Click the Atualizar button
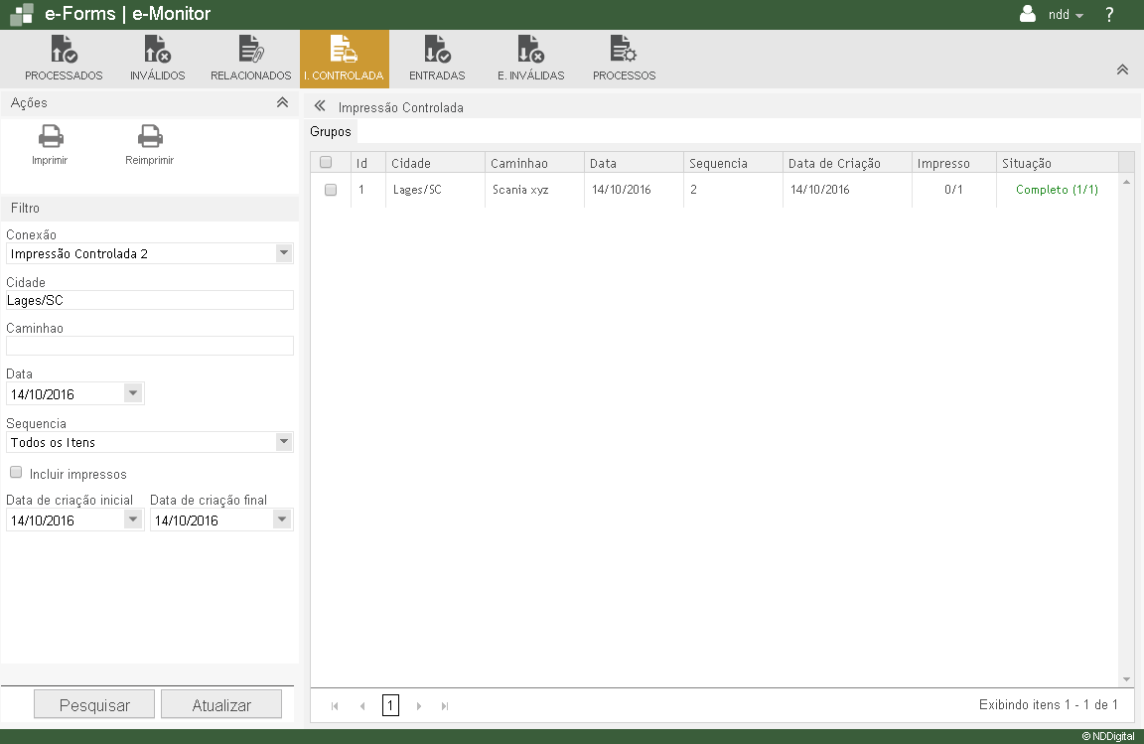 click(x=221, y=705)
